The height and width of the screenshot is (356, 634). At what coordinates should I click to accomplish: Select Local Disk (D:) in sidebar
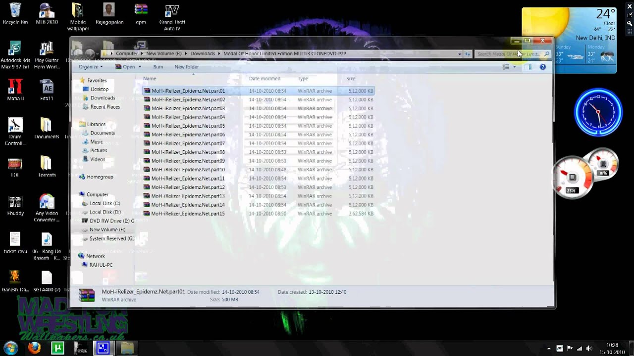(105, 212)
